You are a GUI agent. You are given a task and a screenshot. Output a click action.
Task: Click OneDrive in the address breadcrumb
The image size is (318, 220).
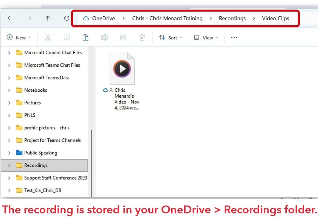tap(103, 18)
